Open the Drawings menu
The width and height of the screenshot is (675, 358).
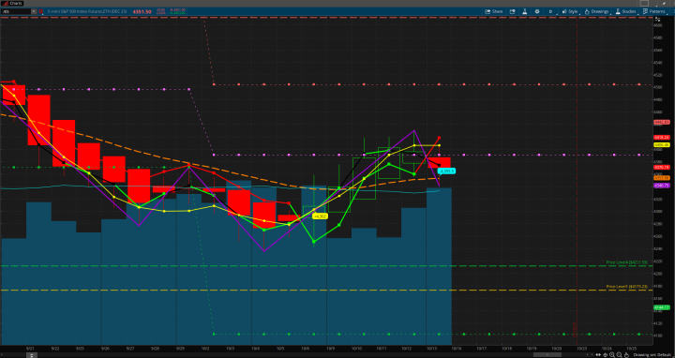(x=596, y=11)
